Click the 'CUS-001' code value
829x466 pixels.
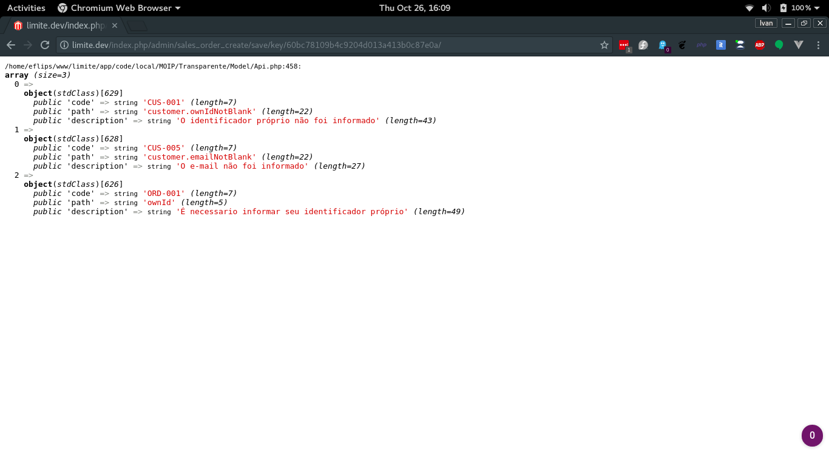point(164,103)
